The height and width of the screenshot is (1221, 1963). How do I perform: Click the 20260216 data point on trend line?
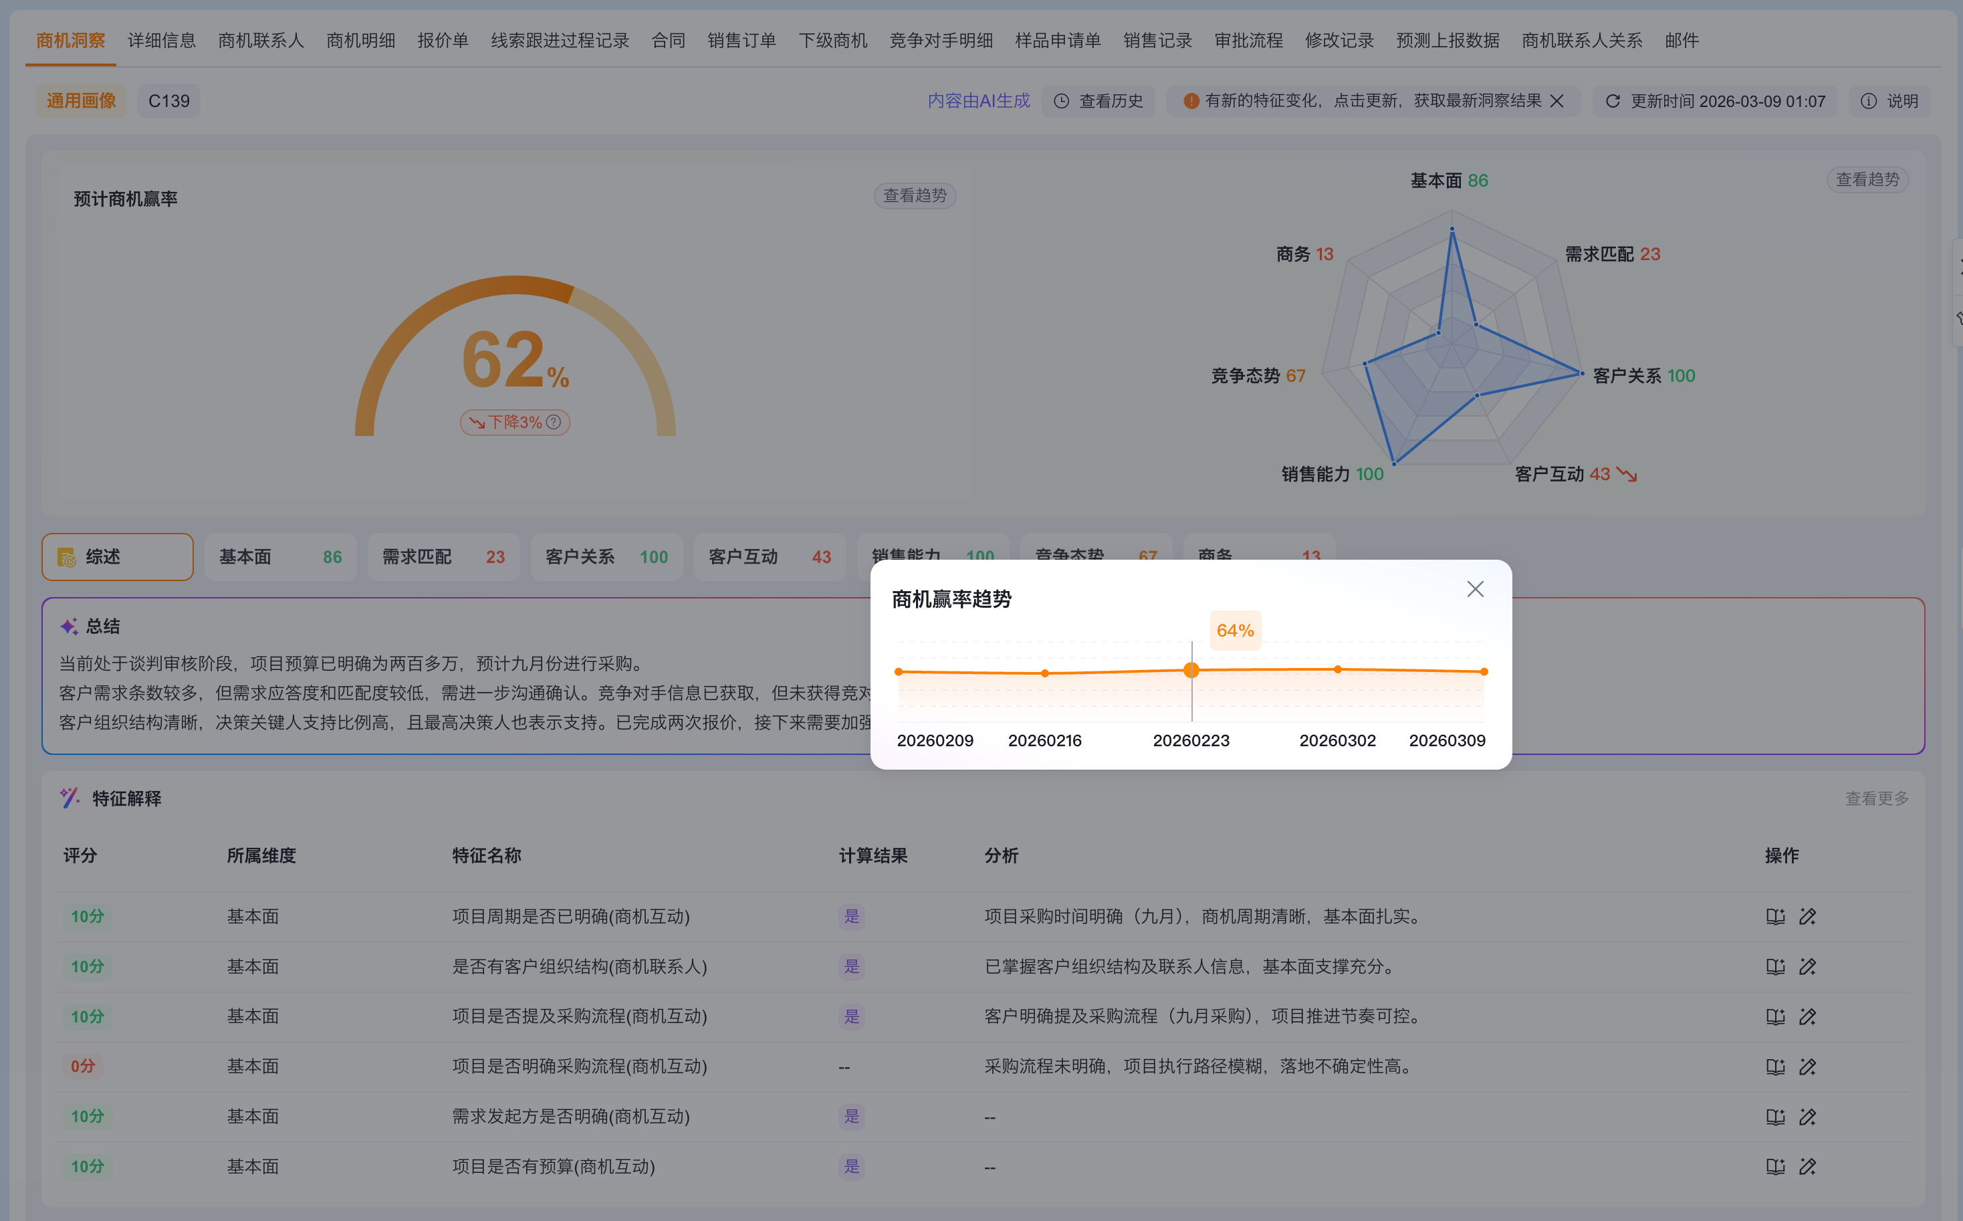pyautogui.click(x=1044, y=673)
